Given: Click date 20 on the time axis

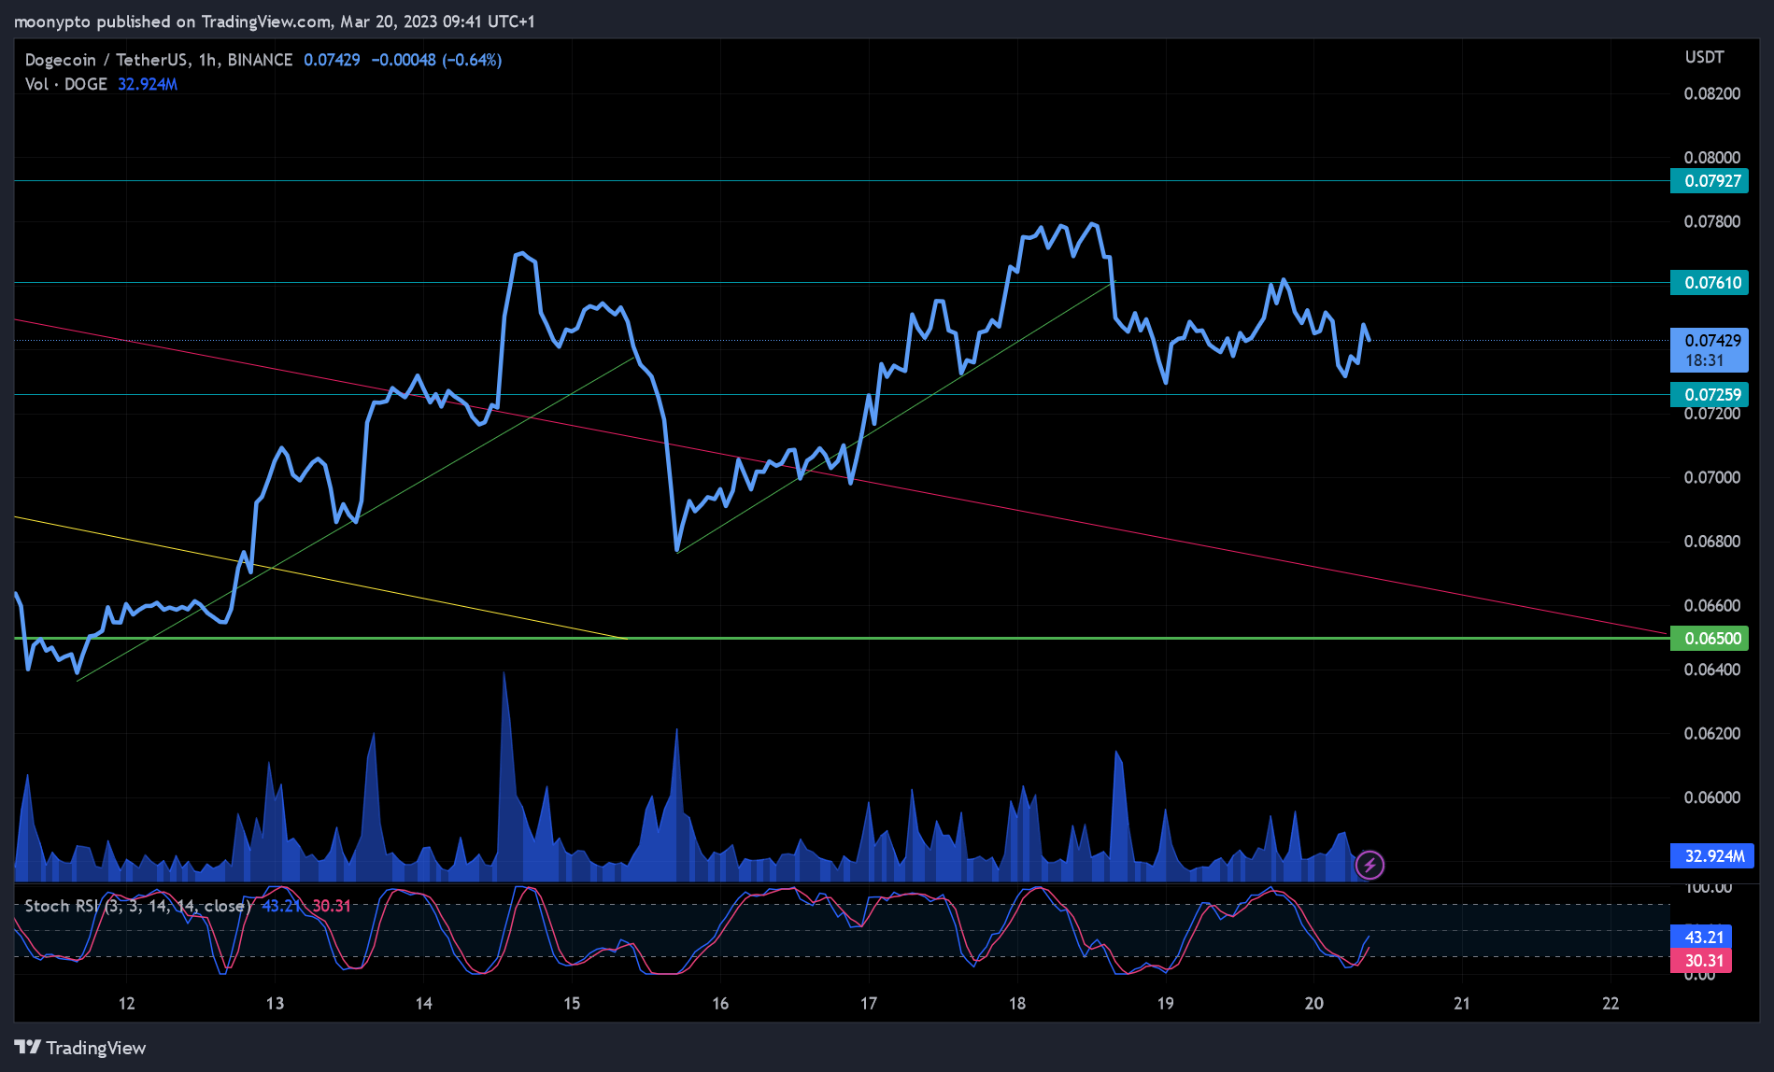Looking at the screenshot, I should click(1314, 1003).
